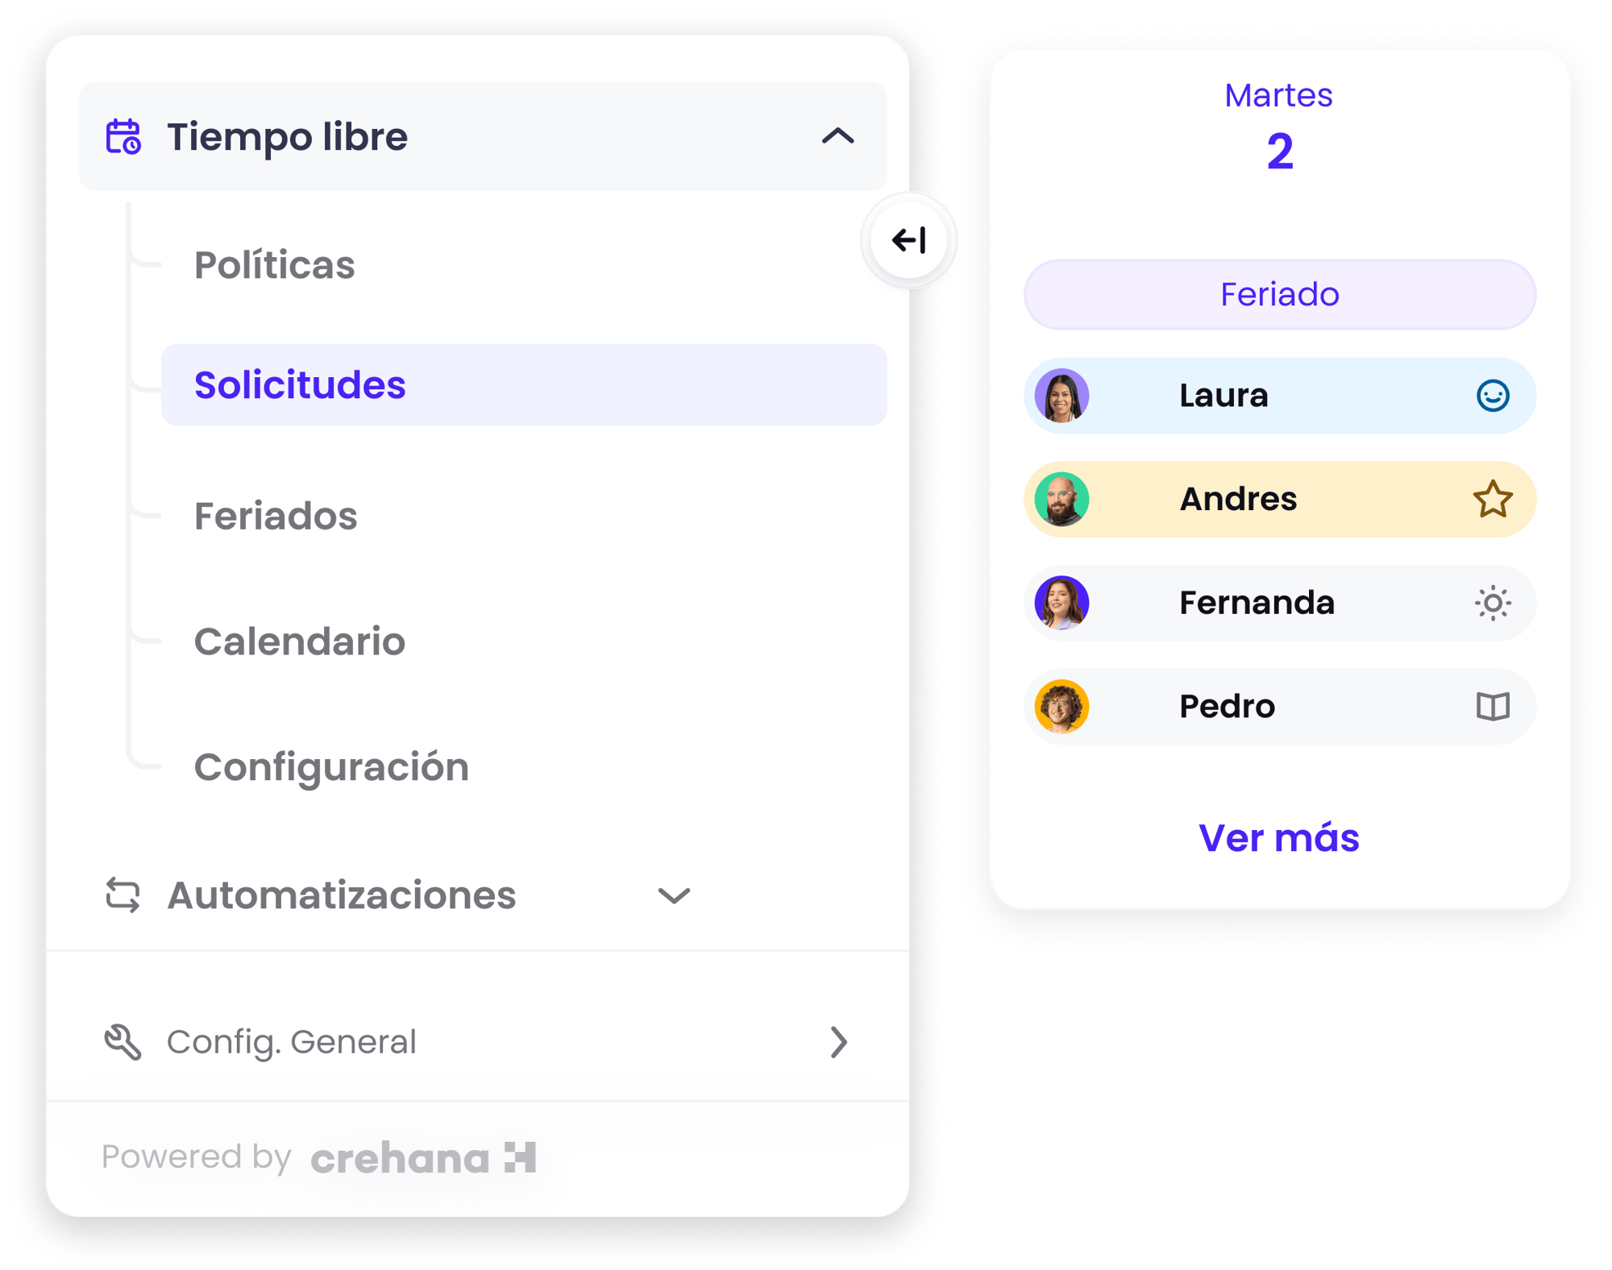Open the Calendario menu item
This screenshot has width=1612, height=1270.
point(300,641)
